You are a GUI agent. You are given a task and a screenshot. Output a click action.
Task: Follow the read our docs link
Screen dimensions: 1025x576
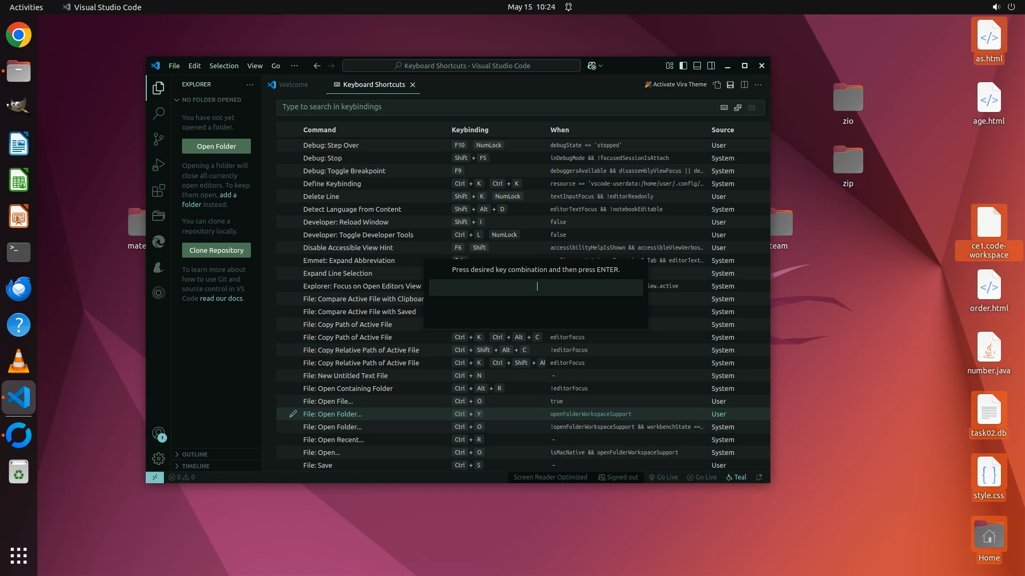[x=221, y=299]
